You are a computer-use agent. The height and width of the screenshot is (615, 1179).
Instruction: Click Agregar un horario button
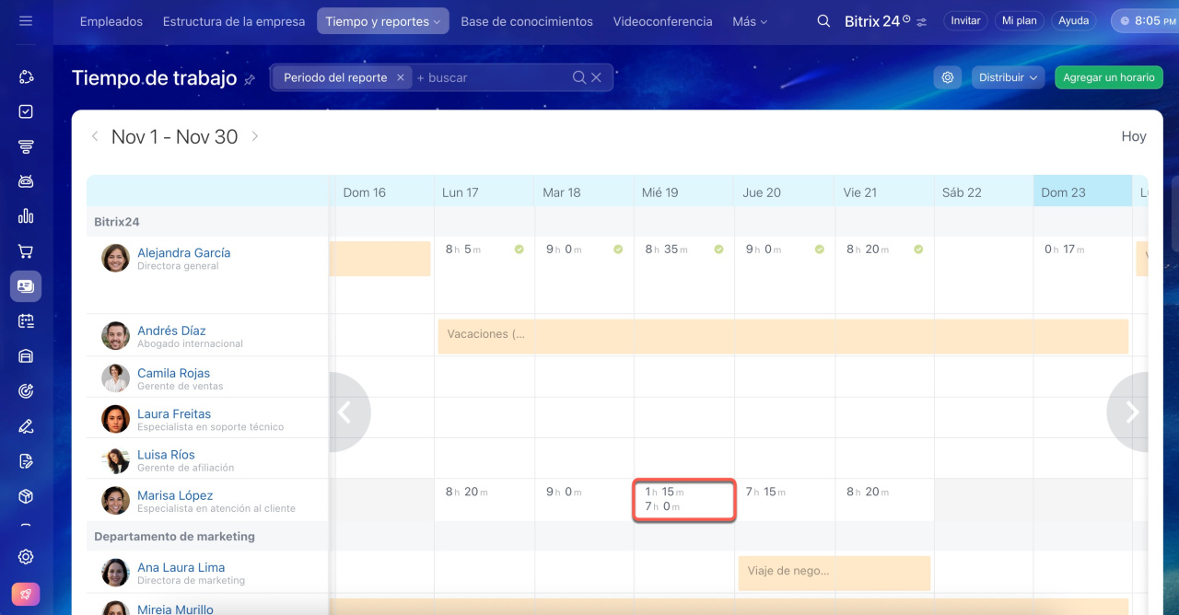[x=1109, y=77]
